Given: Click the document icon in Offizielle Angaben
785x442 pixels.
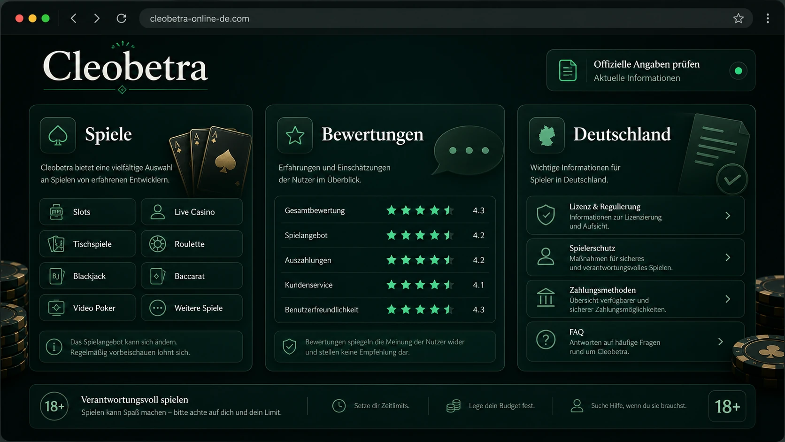Looking at the screenshot, I should [568, 70].
